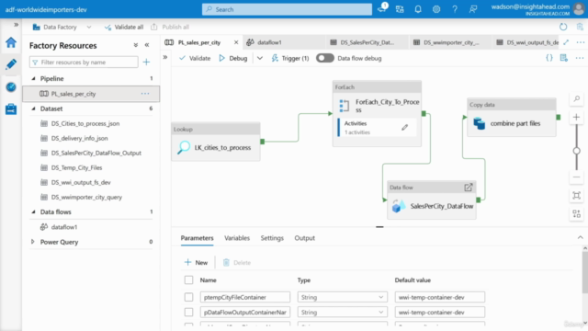Tick the select-all parameters checkbox
The image size is (588, 331).
tap(188, 280)
